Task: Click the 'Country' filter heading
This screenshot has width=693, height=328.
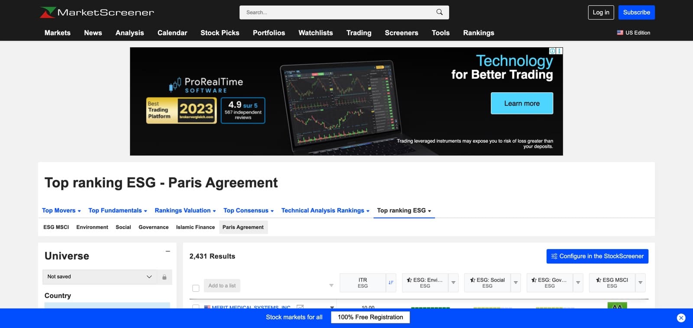Action: click(58, 296)
